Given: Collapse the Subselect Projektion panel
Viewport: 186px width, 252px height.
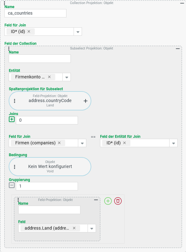Looking at the screenshot, I should coord(178,49).
